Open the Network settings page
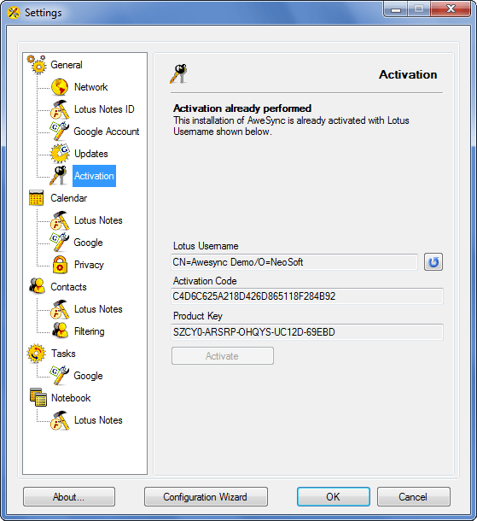 91,87
